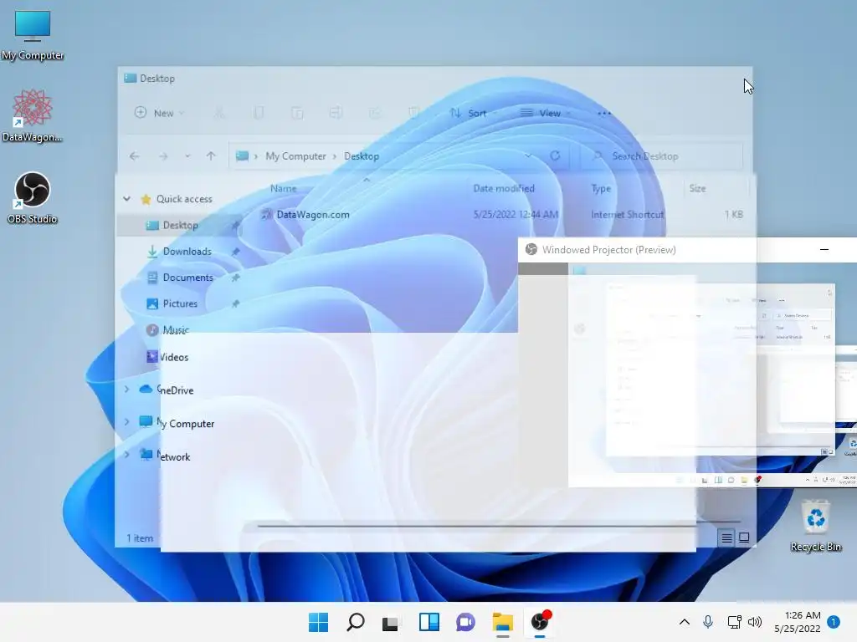The image size is (857, 642).
Task: Sort by Date modified column header
Action: click(x=503, y=188)
